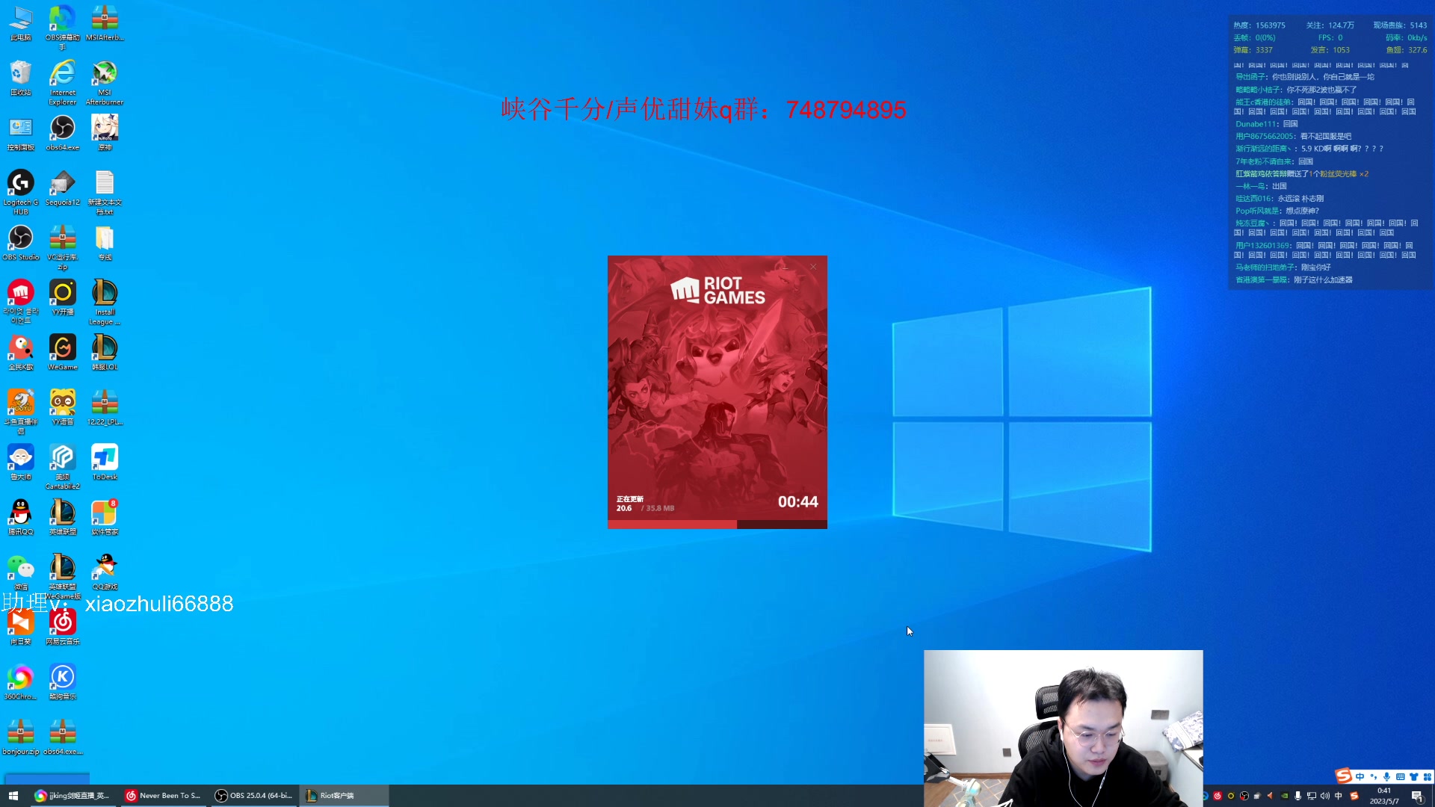The height and width of the screenshot is (807, 1435).
Task: Toggle Sogou voice input microphone
Action: (1386, 776)
